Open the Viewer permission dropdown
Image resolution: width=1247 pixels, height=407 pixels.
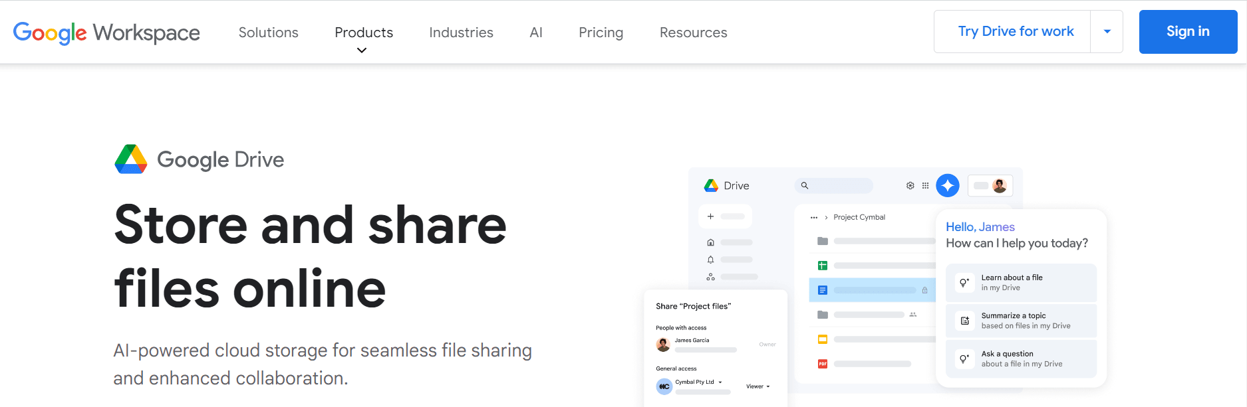pyautogui.click(x=758, y=386)
